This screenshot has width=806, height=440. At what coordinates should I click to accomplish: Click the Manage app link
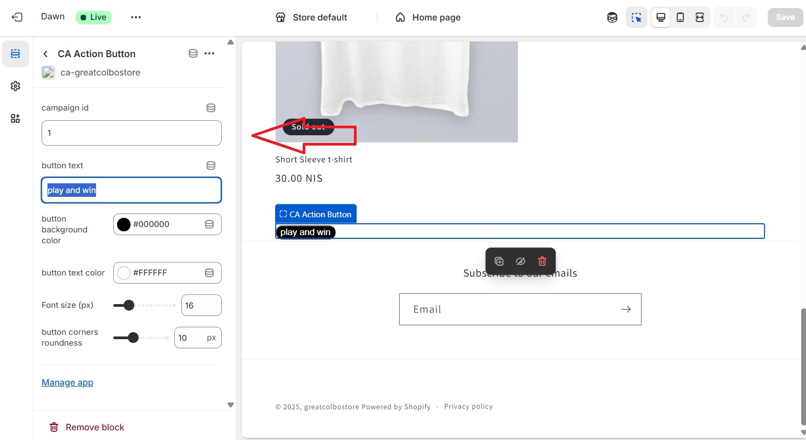coord(67,382)
